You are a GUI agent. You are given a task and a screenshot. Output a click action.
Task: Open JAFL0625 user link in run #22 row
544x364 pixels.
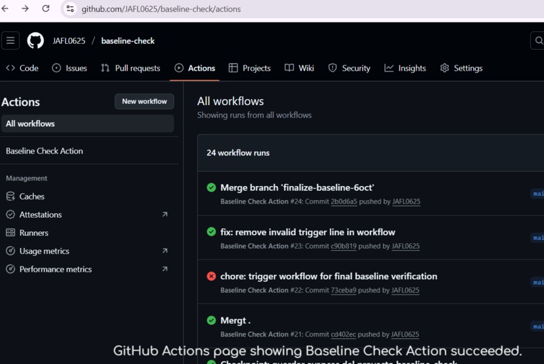[405, 291]
